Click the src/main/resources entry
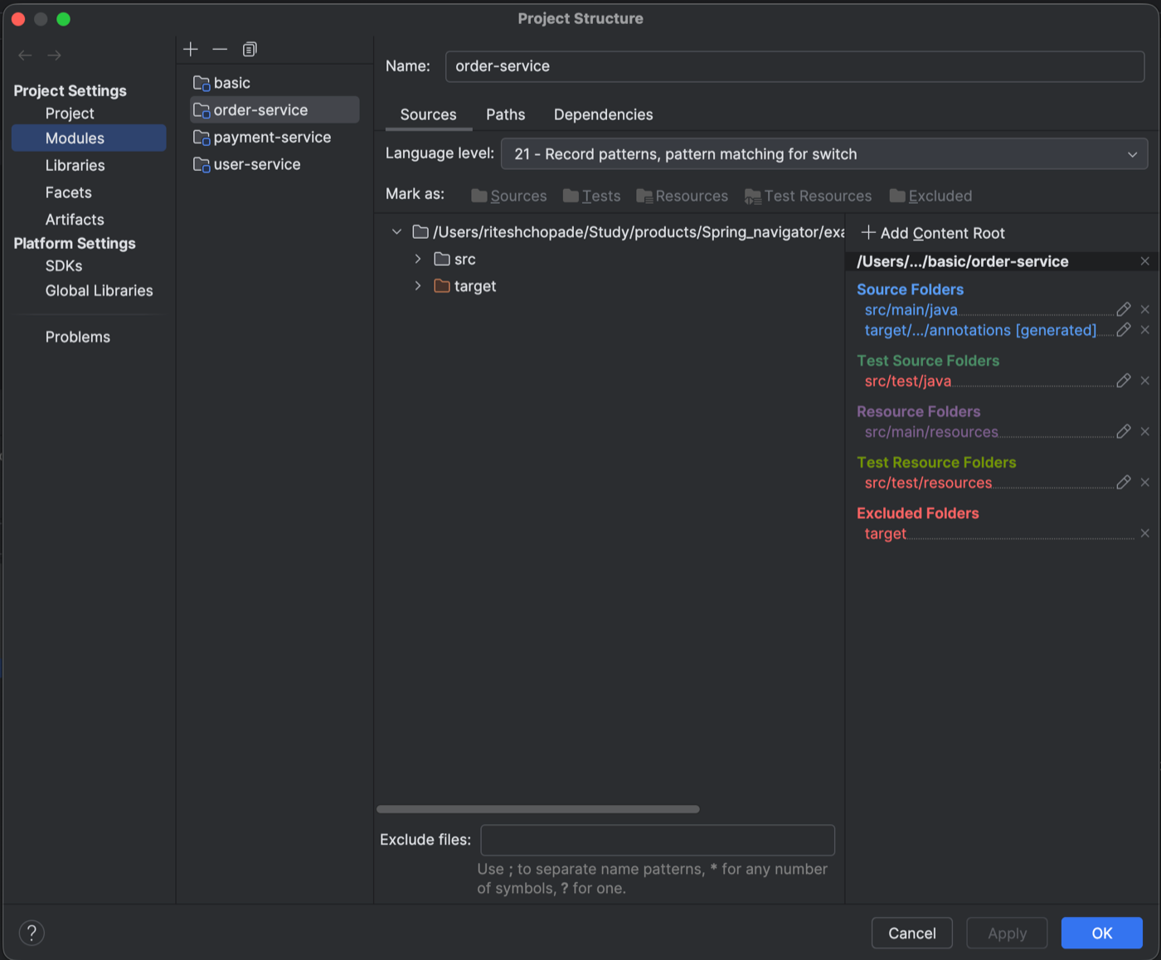This screenshot has height=960, width=1161. point(931,432)
